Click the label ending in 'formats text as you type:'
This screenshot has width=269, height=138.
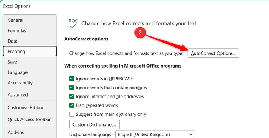click(x=126, y=53)
